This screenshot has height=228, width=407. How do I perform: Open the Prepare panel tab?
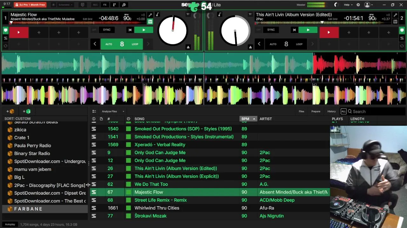[x=316, y=111]
